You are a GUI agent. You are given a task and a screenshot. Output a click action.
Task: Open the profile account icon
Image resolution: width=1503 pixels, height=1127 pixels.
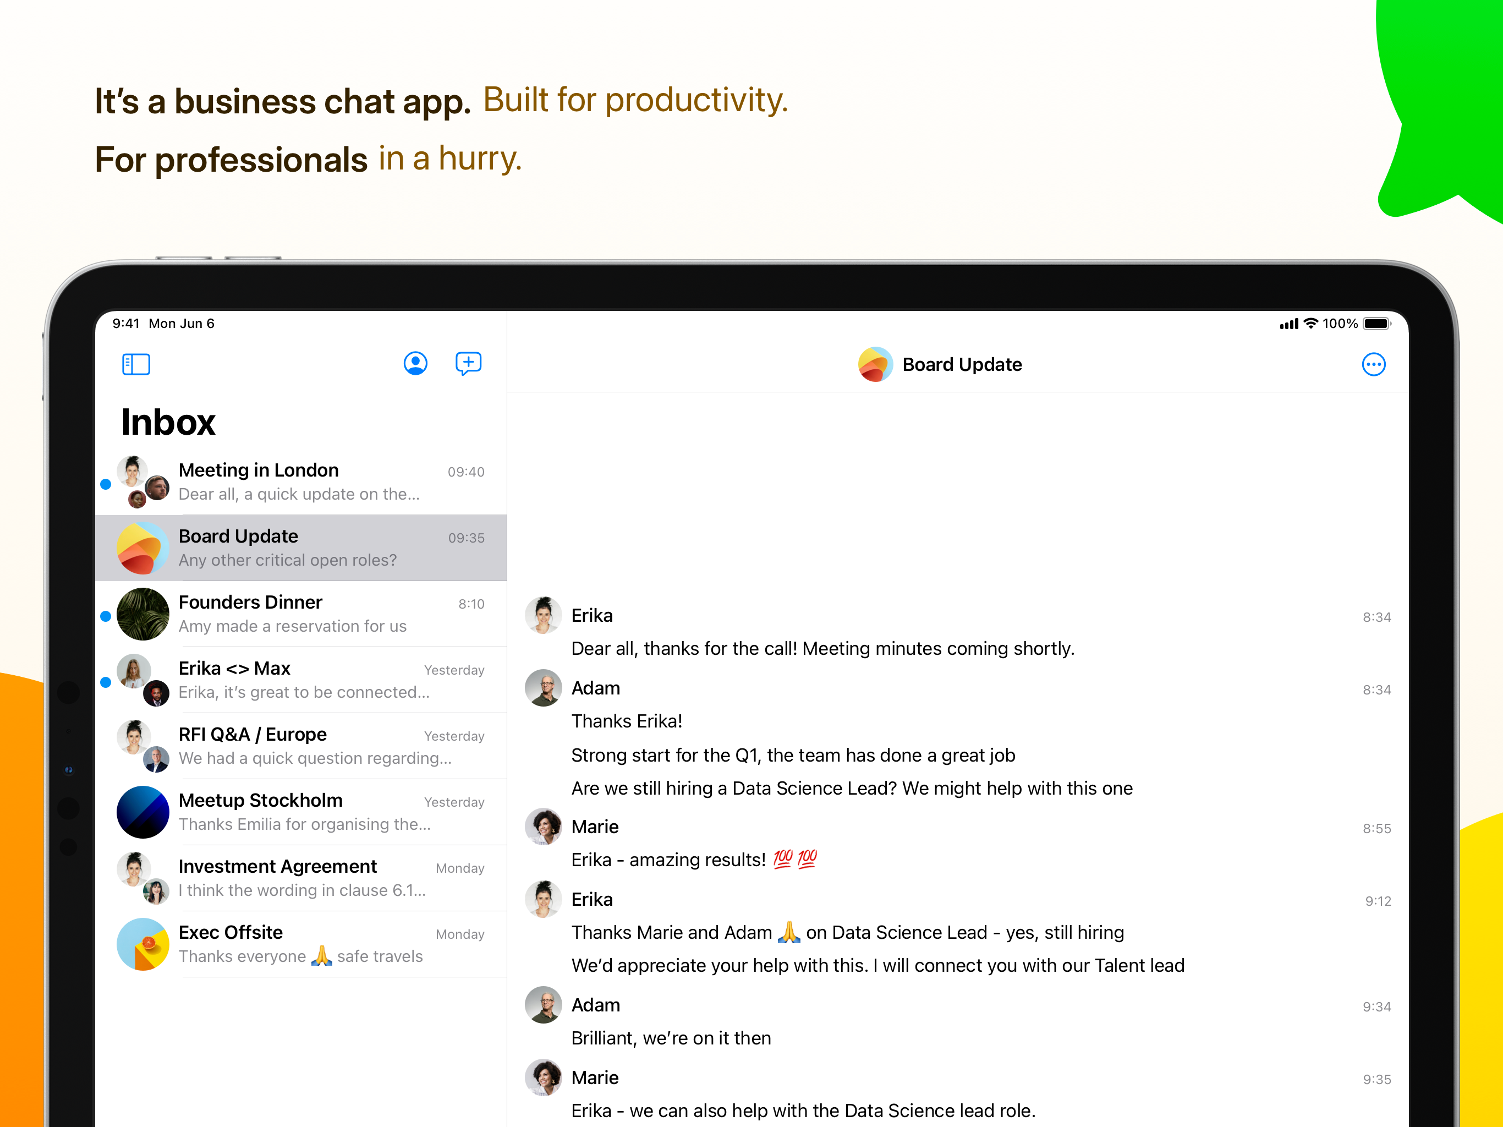(x=415, y=364)
